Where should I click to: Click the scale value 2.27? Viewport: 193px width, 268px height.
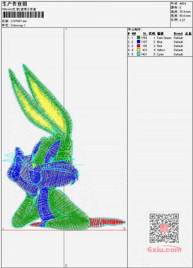click(182, 20)
